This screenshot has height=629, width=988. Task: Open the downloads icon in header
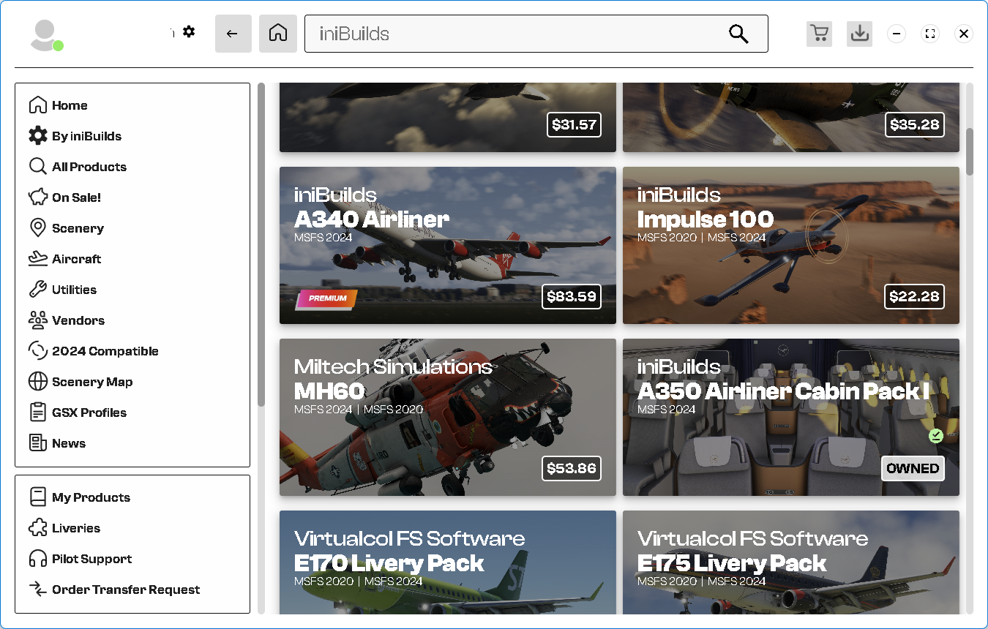coord(859,34)
